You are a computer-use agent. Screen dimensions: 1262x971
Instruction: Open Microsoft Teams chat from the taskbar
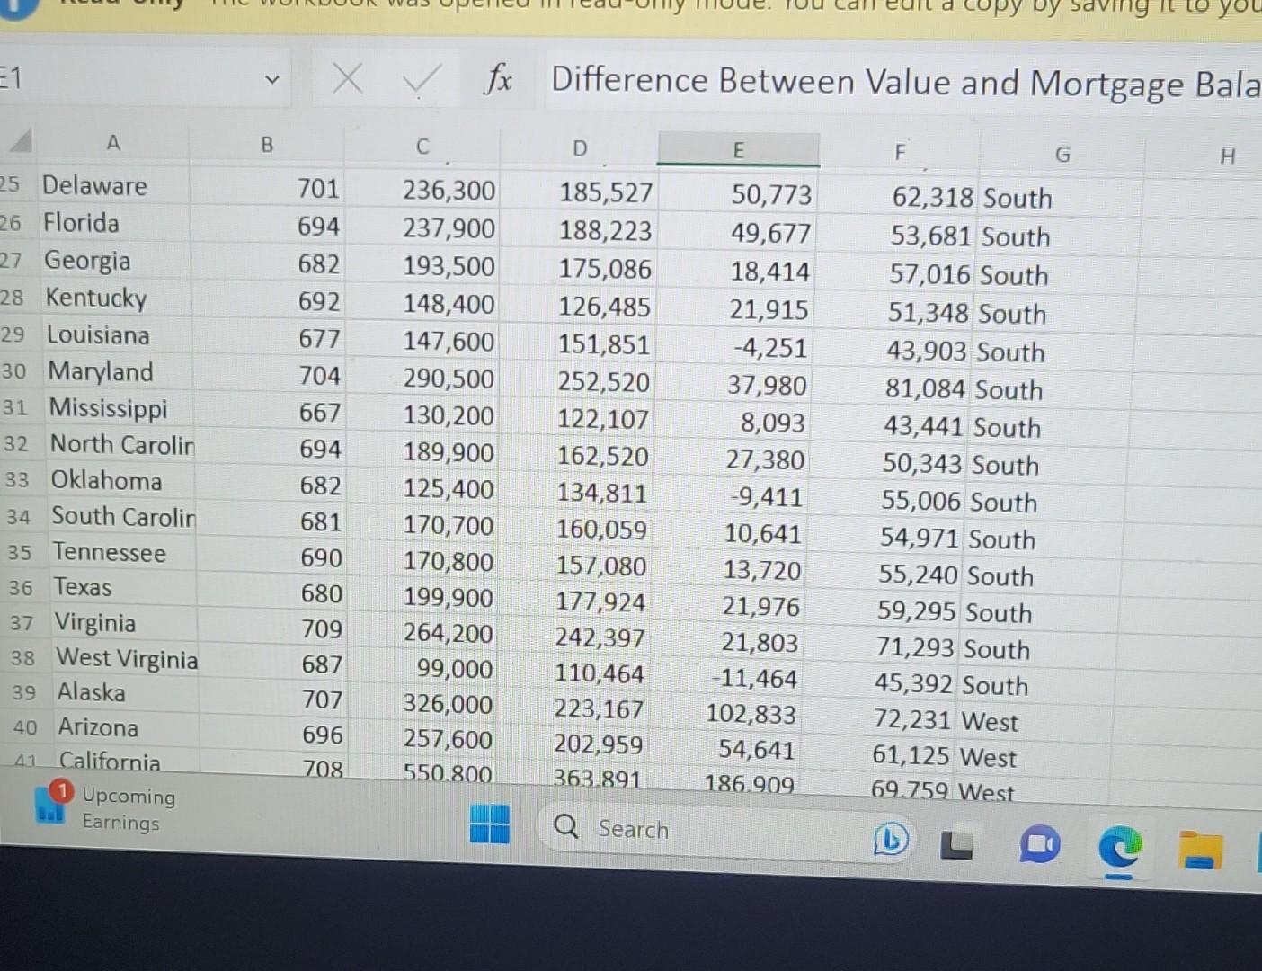click(x=1039, y=845)
